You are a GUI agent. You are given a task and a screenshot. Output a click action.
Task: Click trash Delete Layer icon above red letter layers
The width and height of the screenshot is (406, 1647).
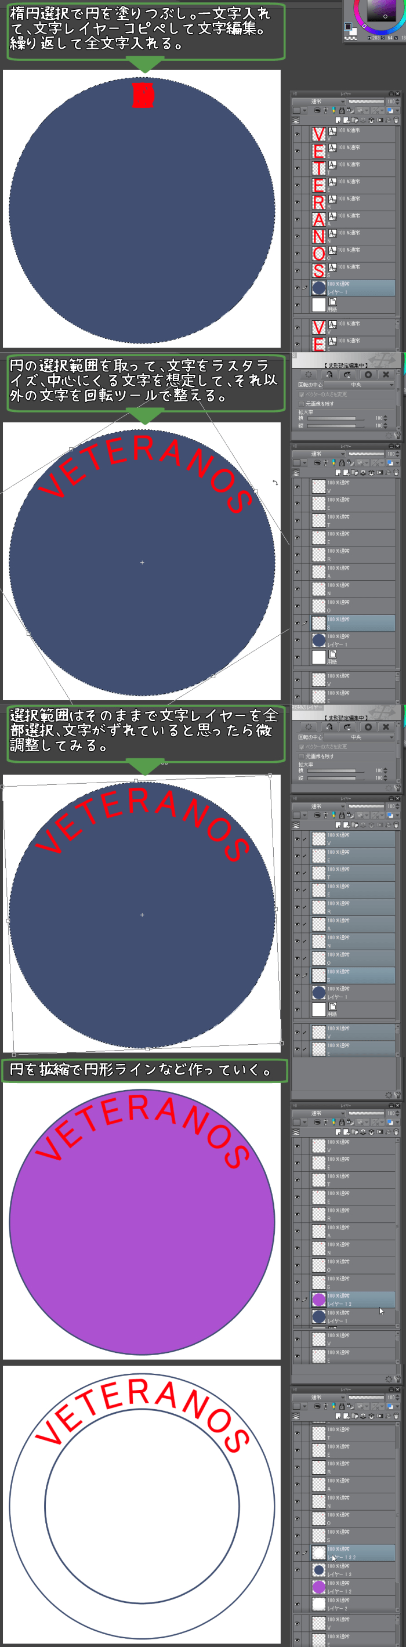coord(396,120)
